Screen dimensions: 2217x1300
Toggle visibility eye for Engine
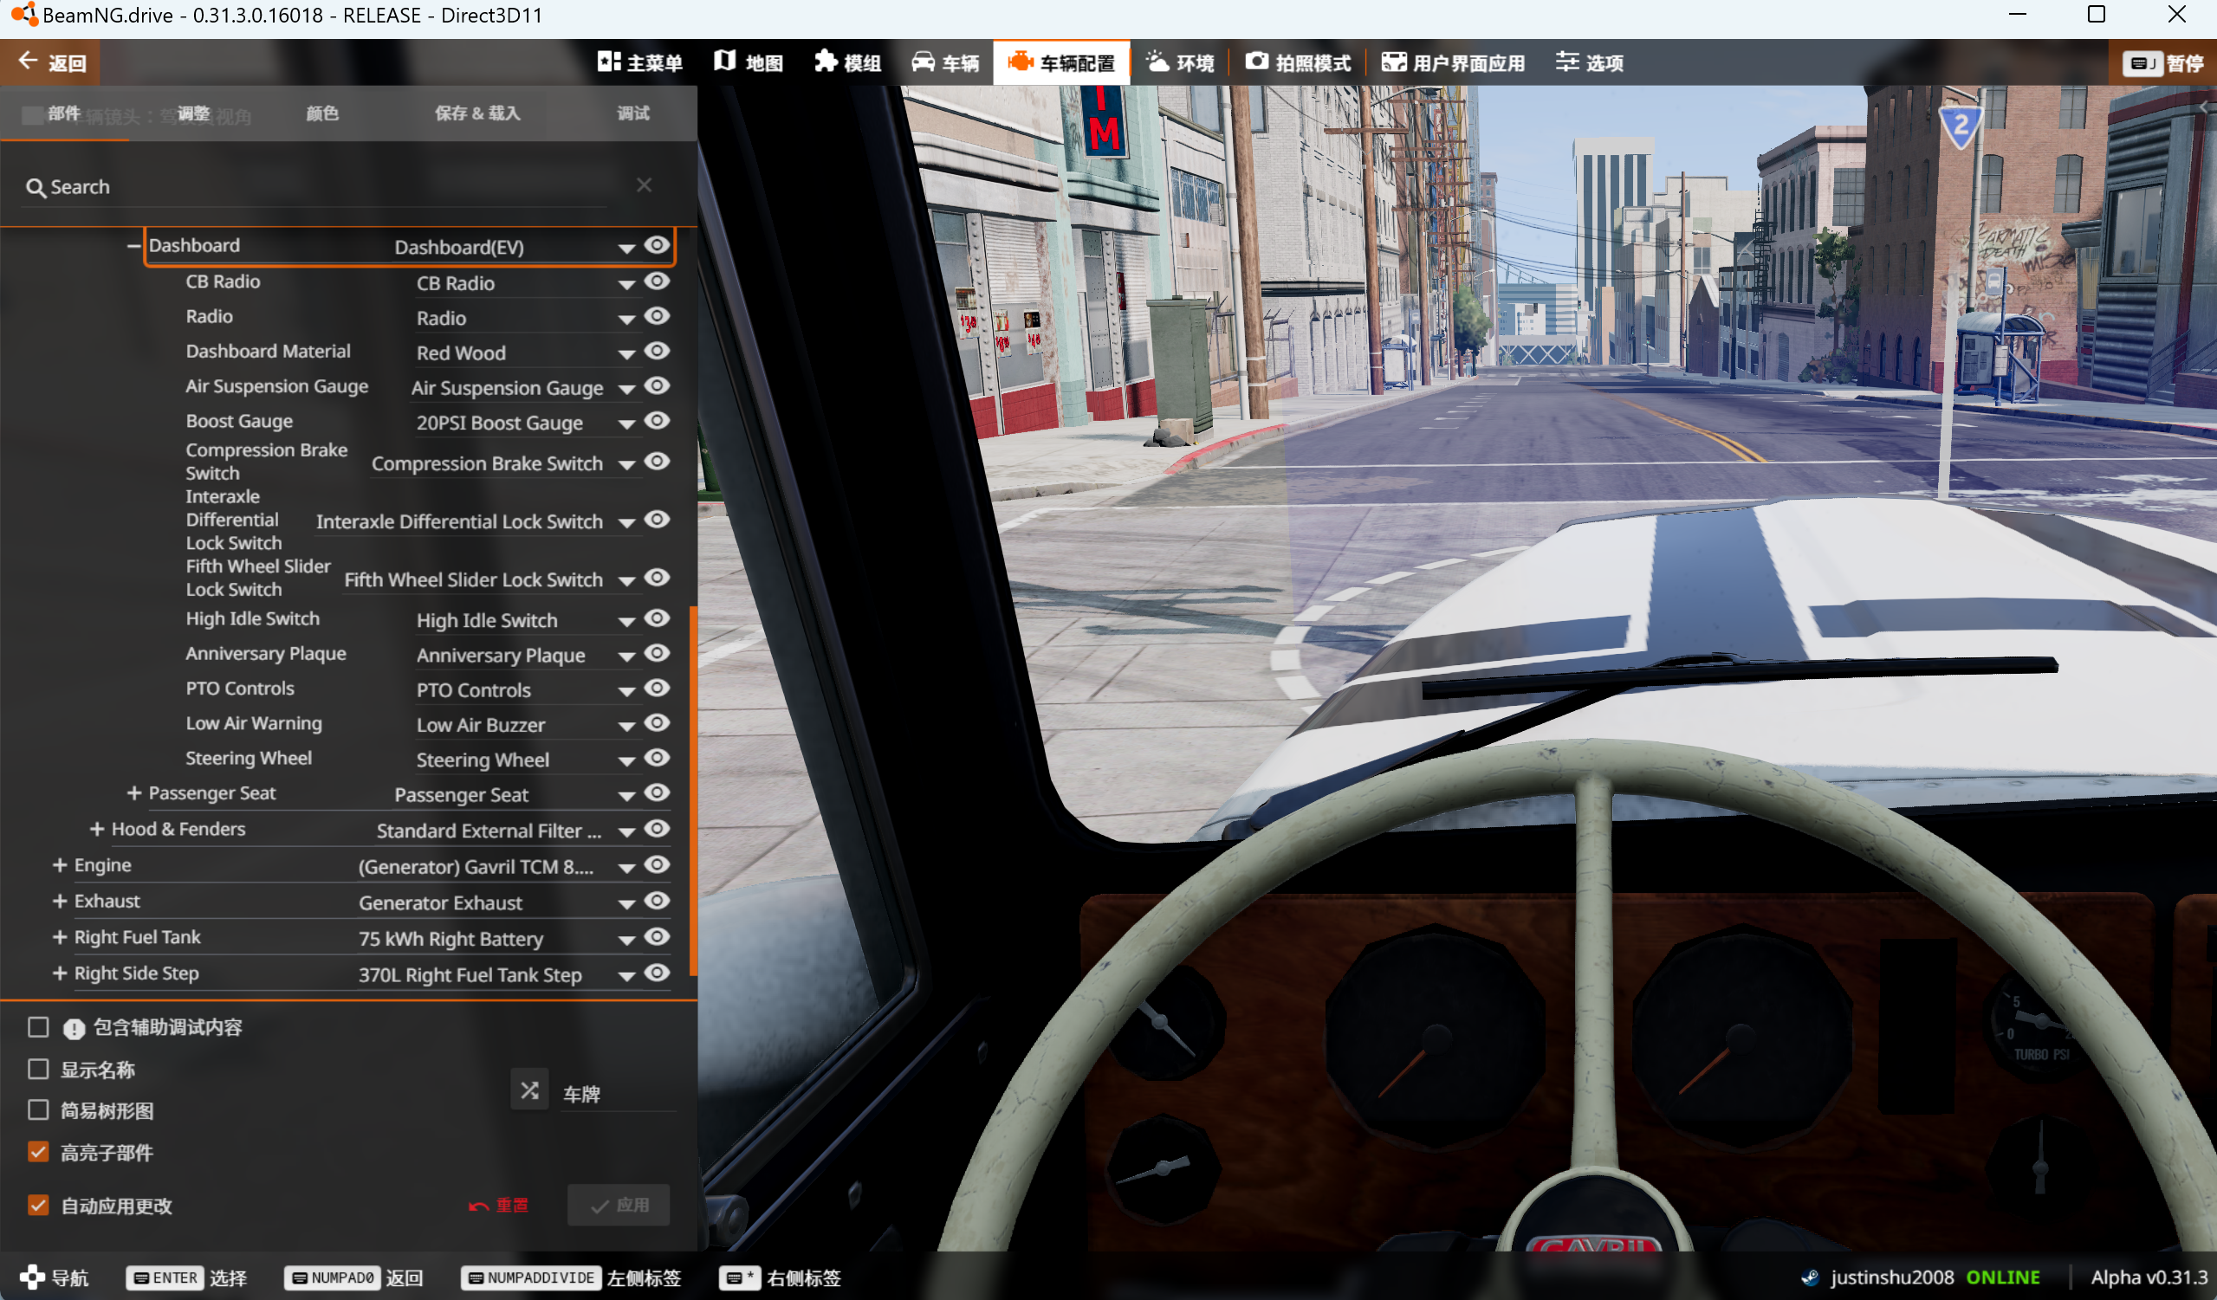coord(658,865)
